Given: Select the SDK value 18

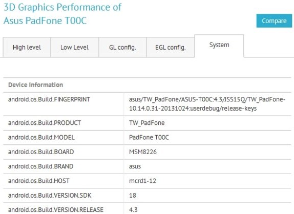Looking at the screenshot, I should coord(132,195).
